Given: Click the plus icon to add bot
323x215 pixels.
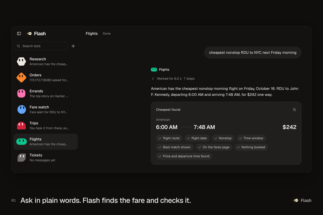Looking at the screenshot, I should tap(73, 46).
